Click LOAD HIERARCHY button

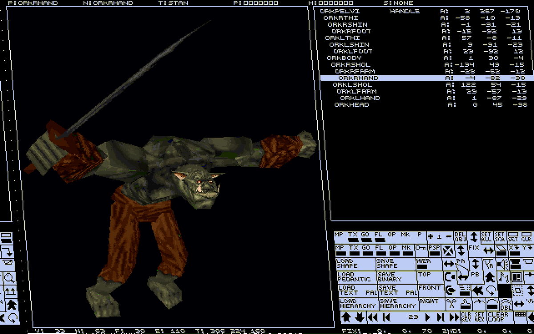tap(359, 304)
